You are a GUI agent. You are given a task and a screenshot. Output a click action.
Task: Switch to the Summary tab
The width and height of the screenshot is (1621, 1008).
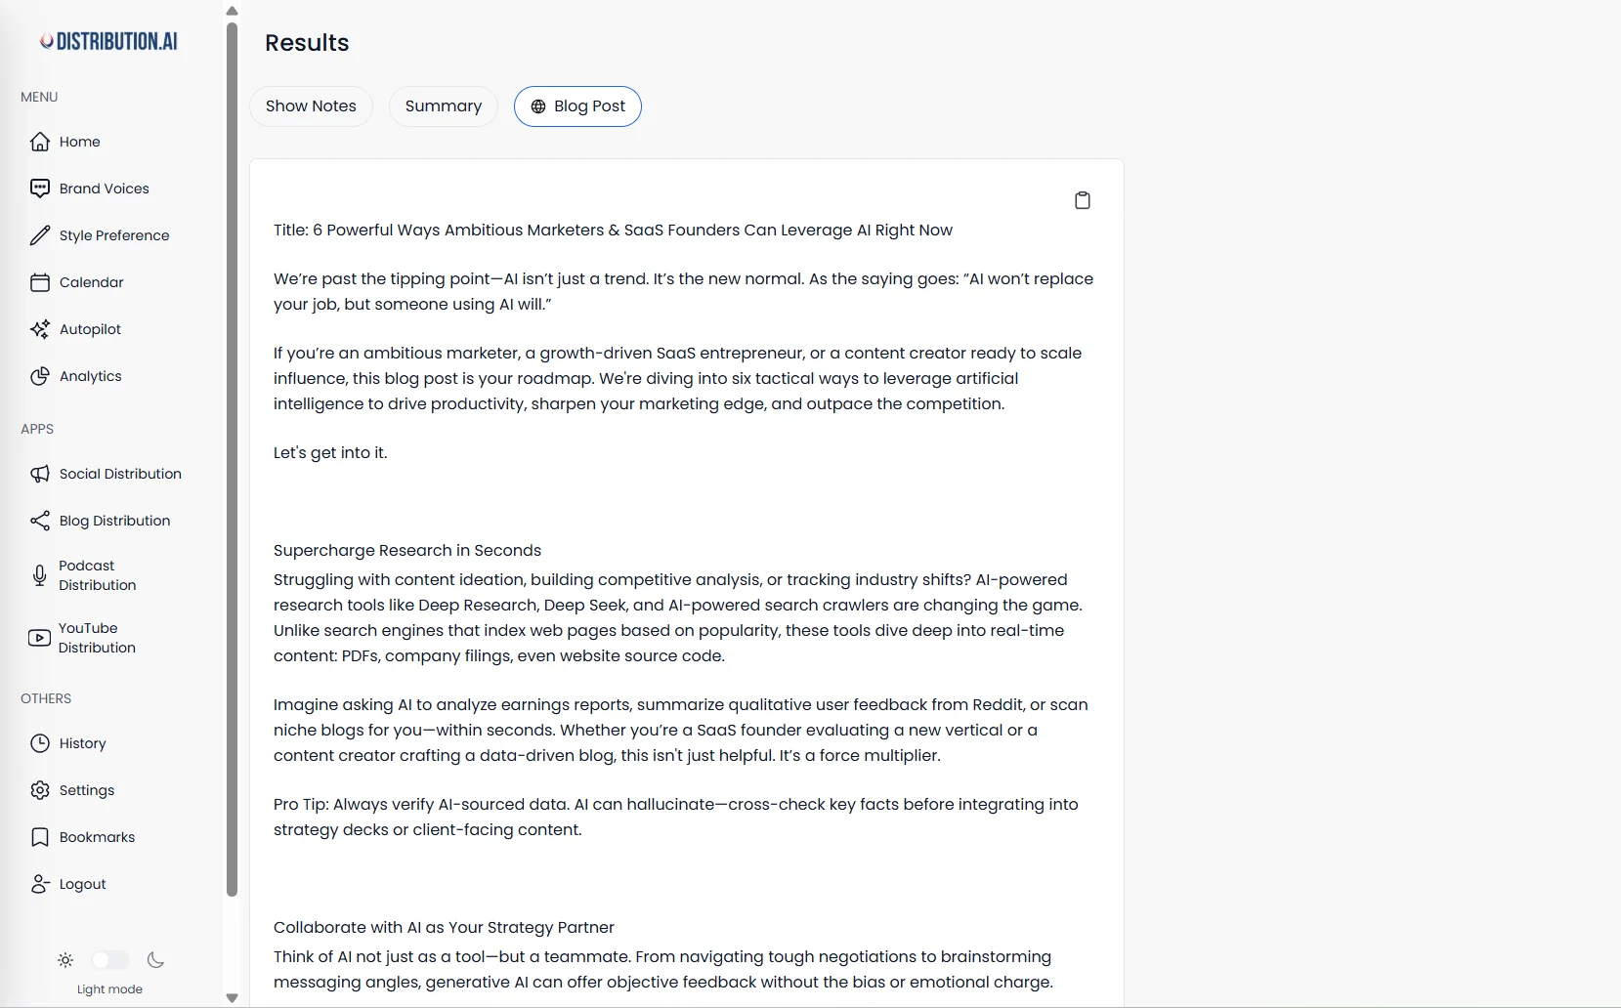(443, 106)
